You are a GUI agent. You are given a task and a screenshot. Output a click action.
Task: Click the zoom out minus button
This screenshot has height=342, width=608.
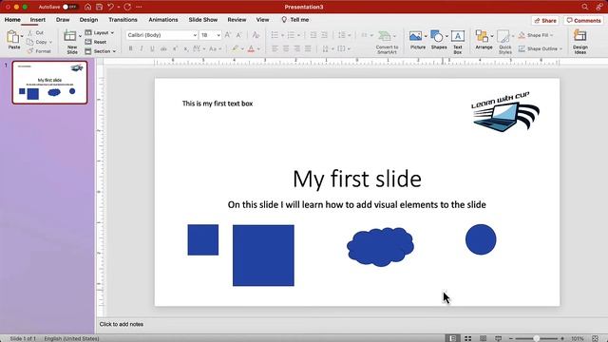pyautogui.click(x=511, y=338)
